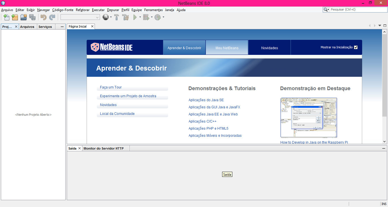Viewport: 388px width, 207px height.
Task: Close the Página Inicial tab
Action: pos(92,26)
